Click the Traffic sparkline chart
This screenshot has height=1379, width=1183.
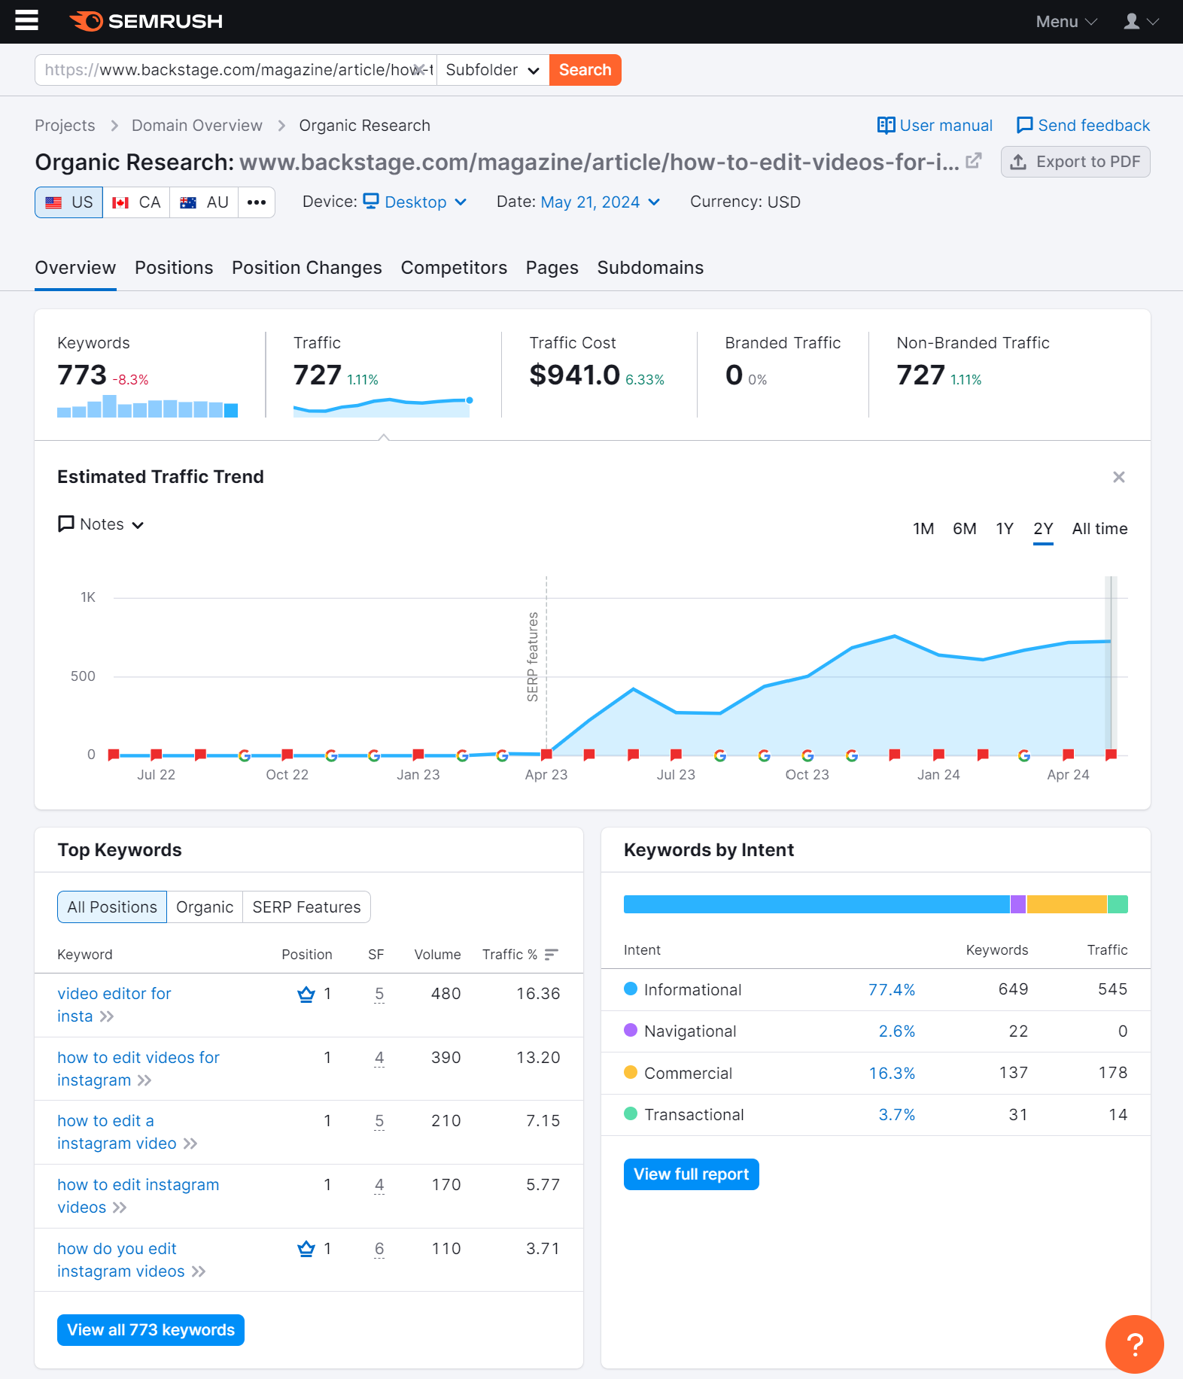[383, 407]
